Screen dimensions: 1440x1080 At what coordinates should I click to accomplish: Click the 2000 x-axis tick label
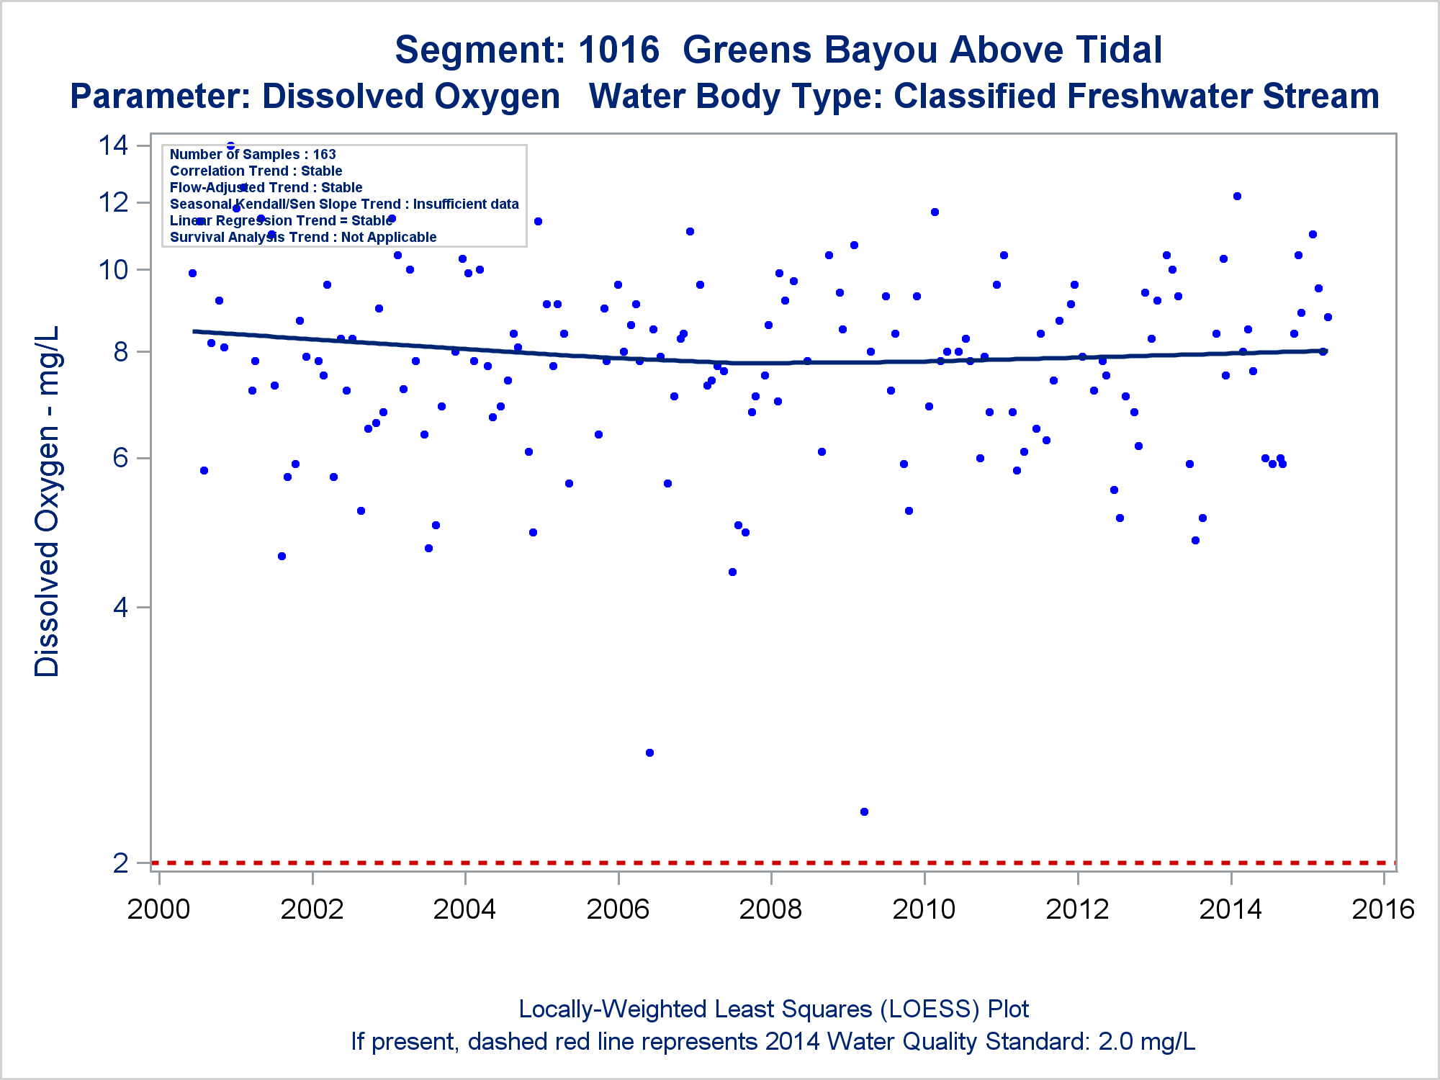pyautogui.click(x=158, y=909)
